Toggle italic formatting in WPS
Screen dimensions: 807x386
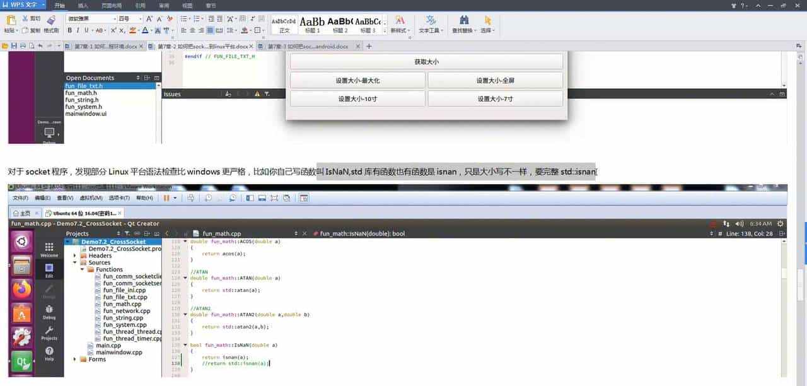(x=77, y=30)
